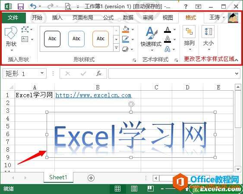The width and height of the screenshot is (243, 194).
Task: Expand the Undo history dropdown arrow
Action: (40, 6)
